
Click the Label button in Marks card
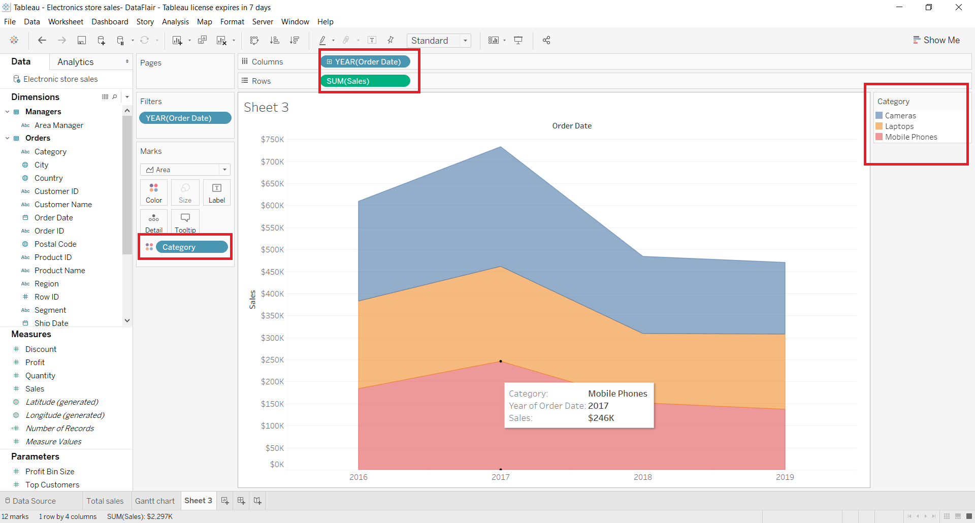point(217,192)
